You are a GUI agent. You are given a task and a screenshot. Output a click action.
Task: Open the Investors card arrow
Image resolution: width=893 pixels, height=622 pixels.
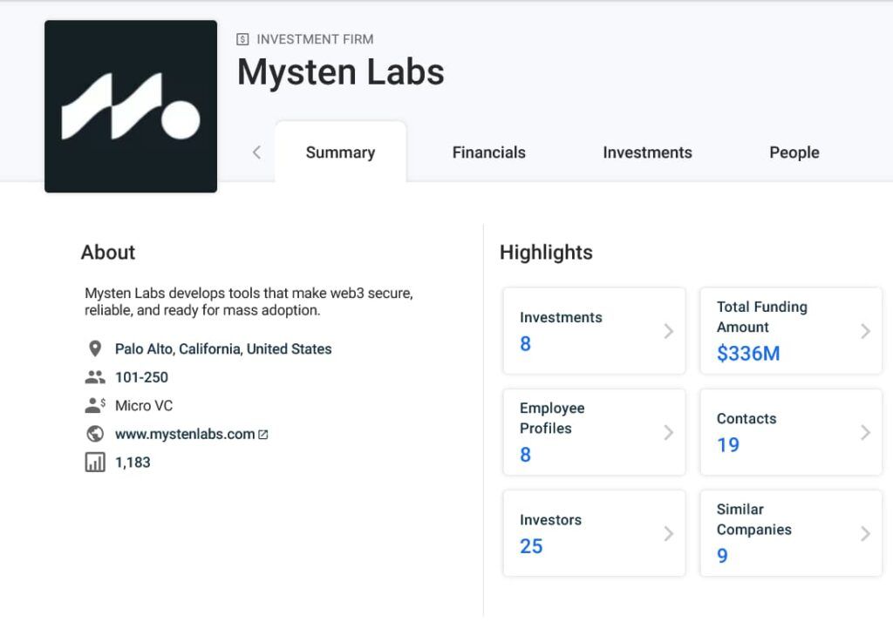pyautogui.click(x=669, y=533)
